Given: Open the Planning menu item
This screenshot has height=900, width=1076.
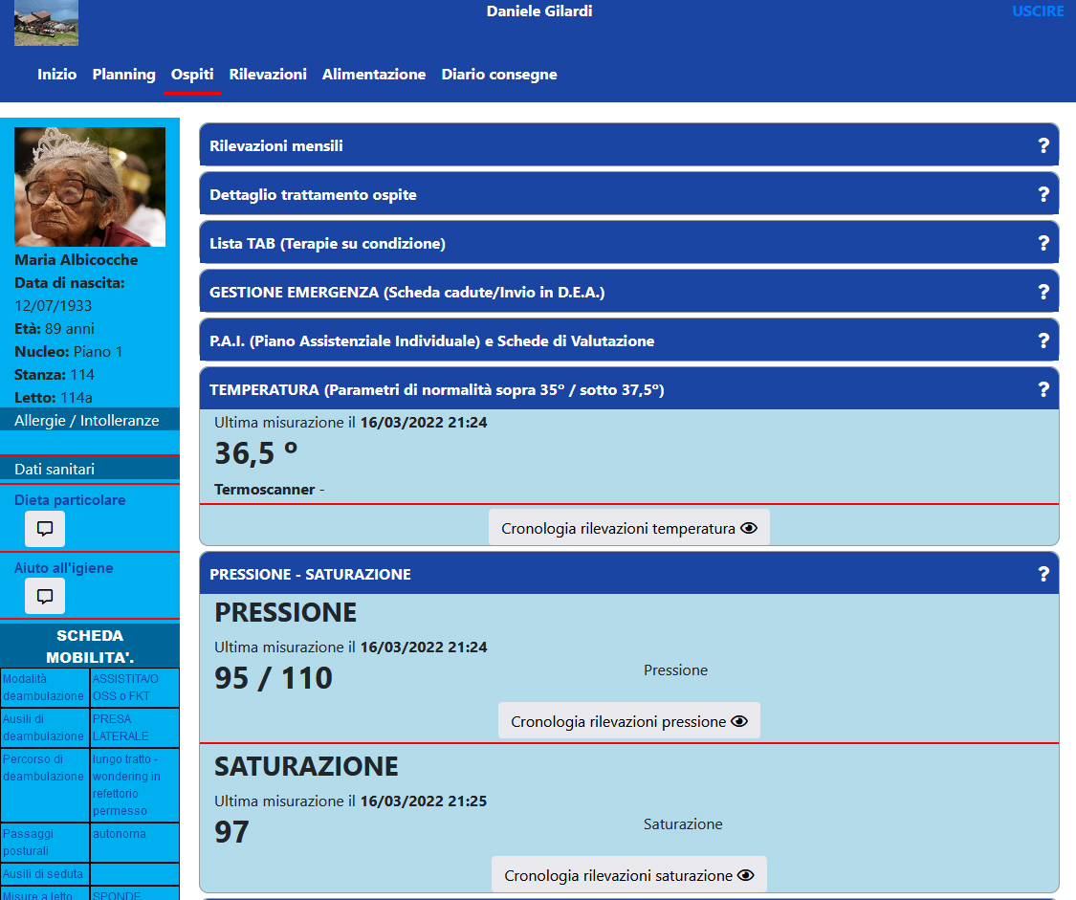Looking at the screenshot, I should 123,75.
